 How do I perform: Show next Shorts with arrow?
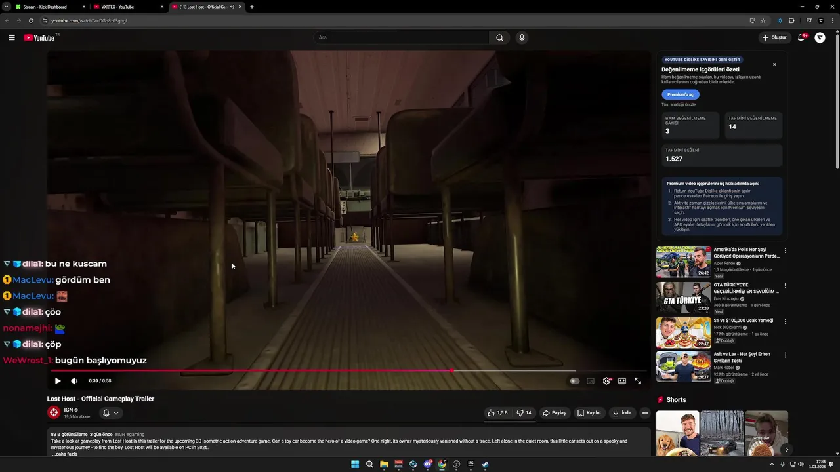(x=786, y=449)
